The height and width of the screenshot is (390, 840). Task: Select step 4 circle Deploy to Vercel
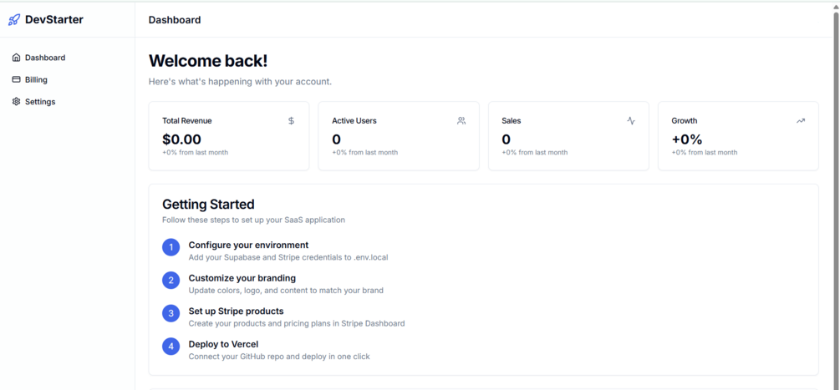171,346
